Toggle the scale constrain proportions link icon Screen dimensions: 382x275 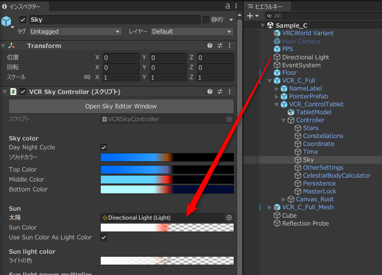point(87,77)
